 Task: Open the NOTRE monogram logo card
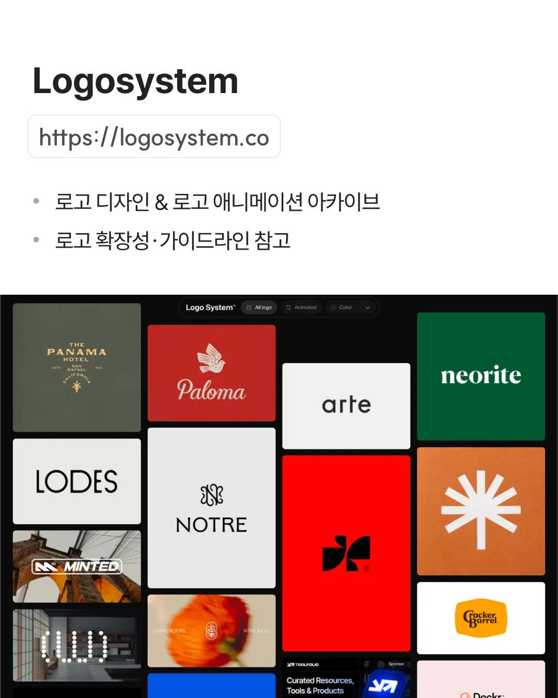pos(212,508)
